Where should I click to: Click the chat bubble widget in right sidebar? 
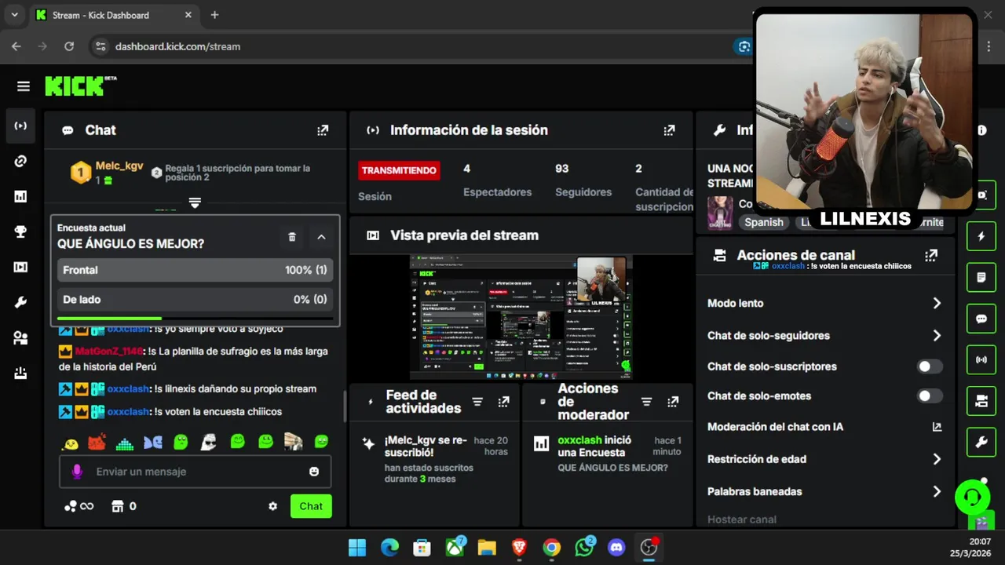(x=981, y=319)
